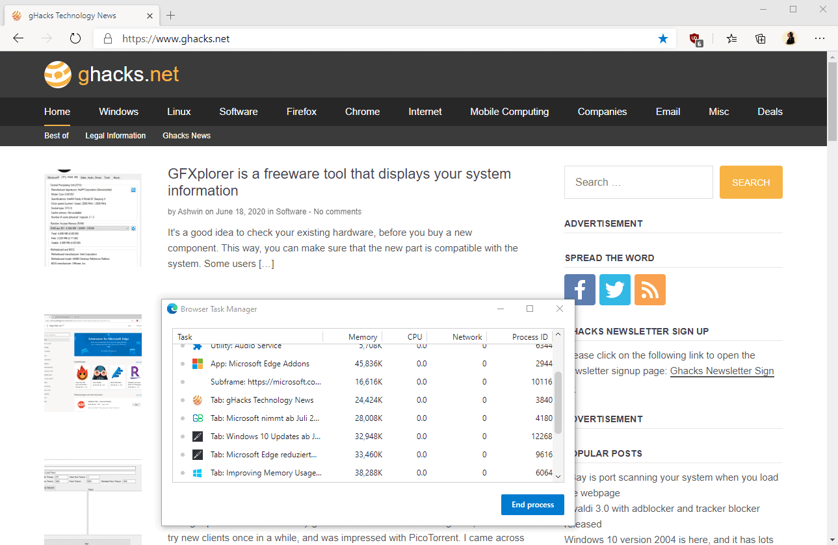This screenshot has width=838, height=545.
Task: Open the RSS feed icon
Action: point(650,290)
